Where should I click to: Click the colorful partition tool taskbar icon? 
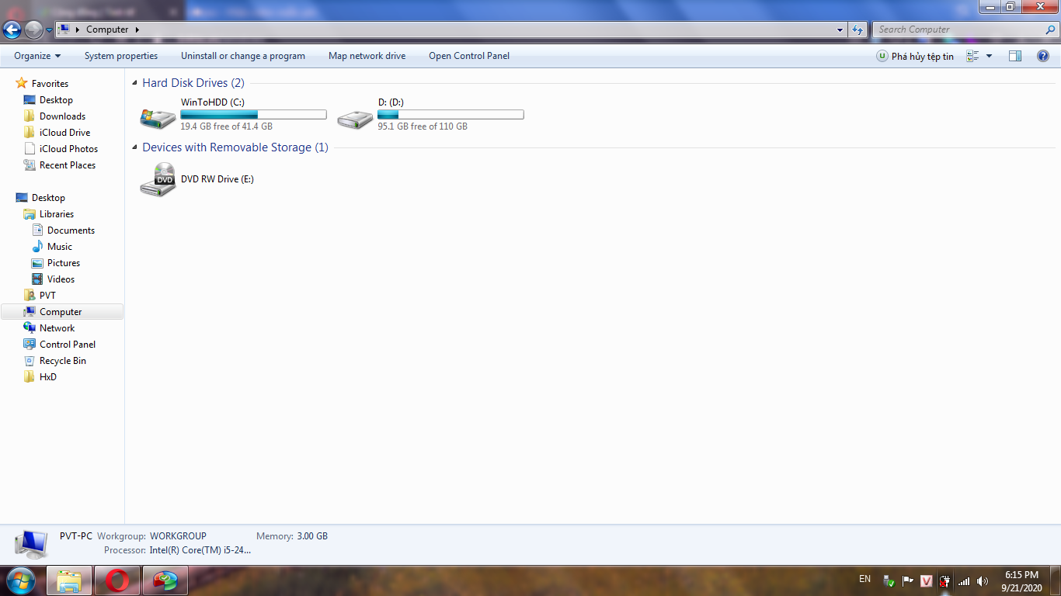[x=165, y=580]
